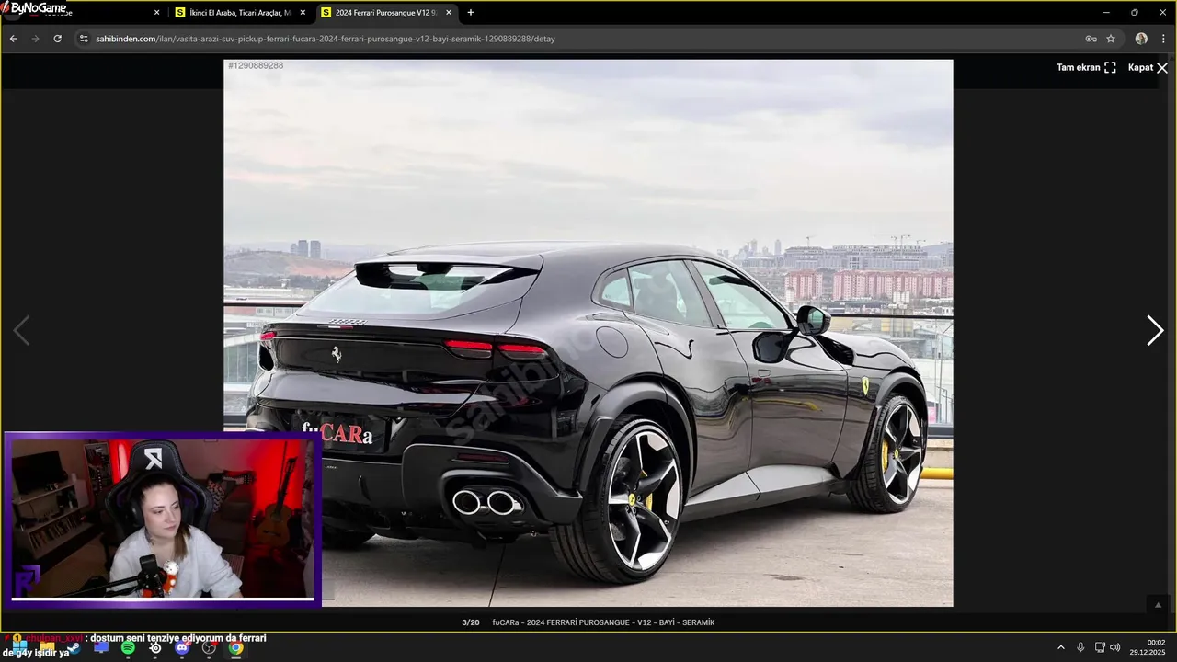Screen dimensions: 1177x662
Task: Go to the previous listing photo
Action: (21, 330)
